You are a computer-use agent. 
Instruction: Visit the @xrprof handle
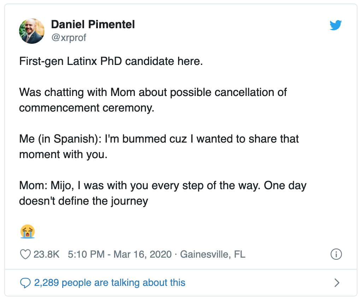(x=69, y=37)
